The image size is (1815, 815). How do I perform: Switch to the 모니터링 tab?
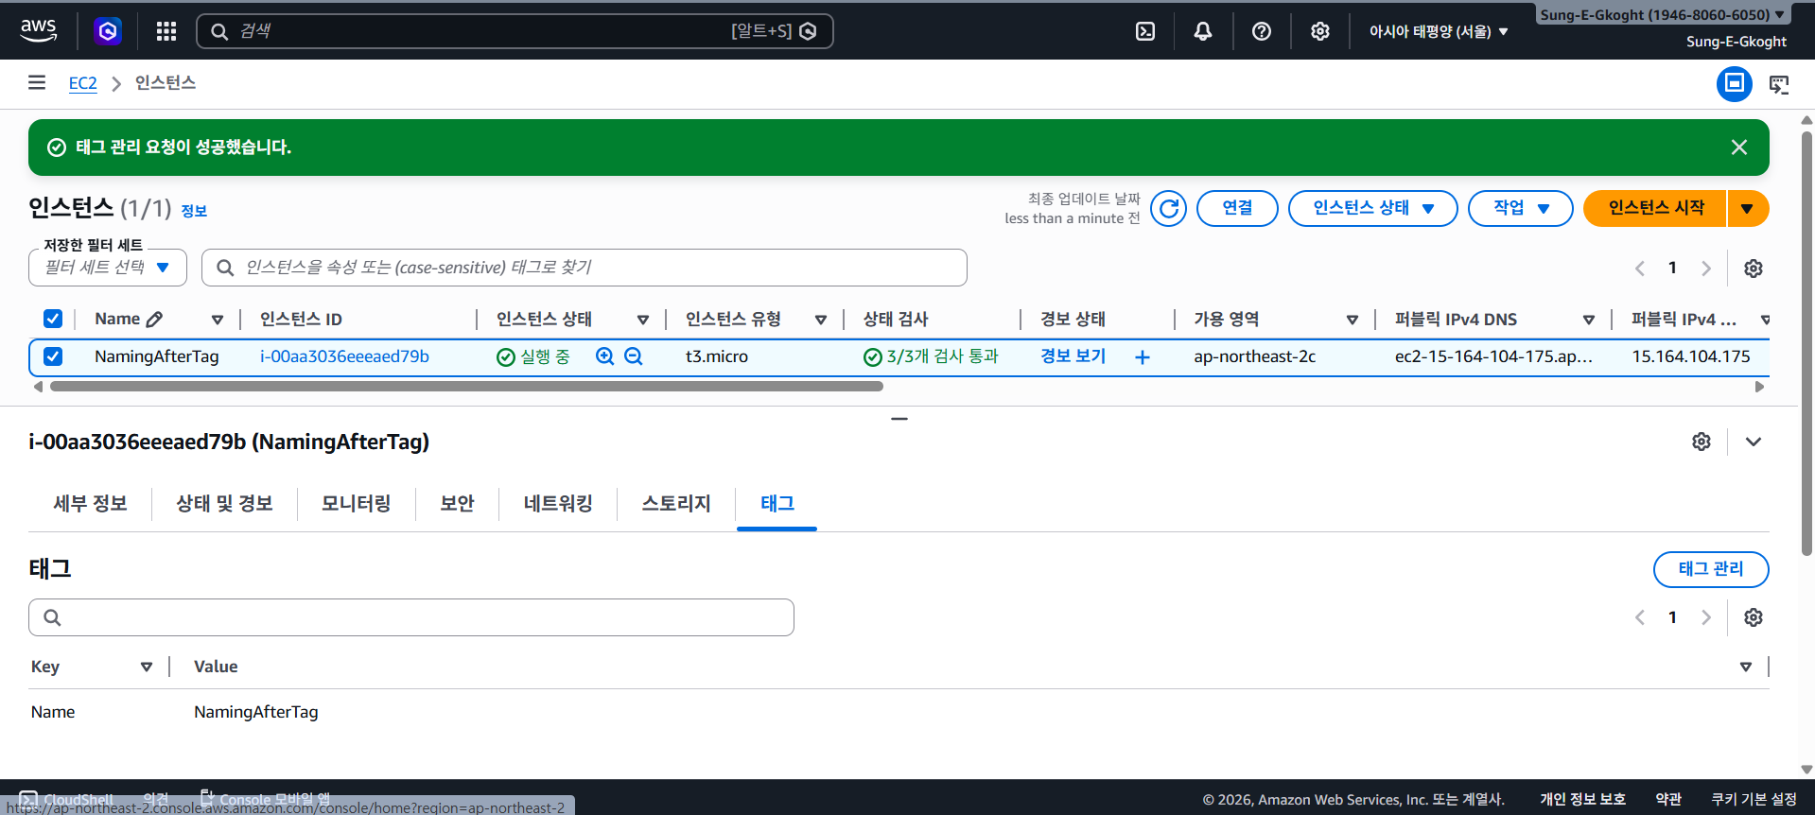(x=357, y=503)
